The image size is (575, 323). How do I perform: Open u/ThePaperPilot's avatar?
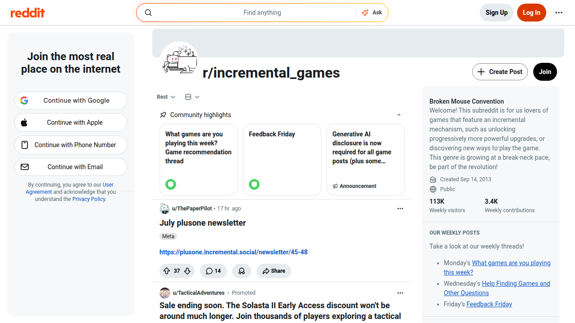coord(164,209)
